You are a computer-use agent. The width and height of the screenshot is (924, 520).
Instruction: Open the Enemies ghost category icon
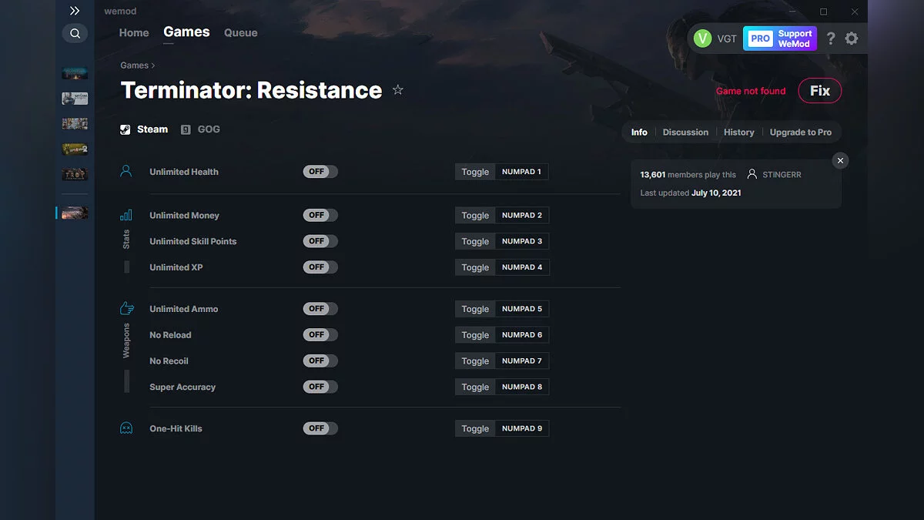[x=126, y=428]
